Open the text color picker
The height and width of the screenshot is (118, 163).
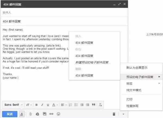pyautogui.click(x=55, y=105)
